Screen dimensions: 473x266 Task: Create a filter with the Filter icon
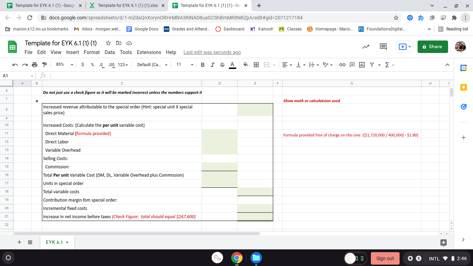[371, 64]
